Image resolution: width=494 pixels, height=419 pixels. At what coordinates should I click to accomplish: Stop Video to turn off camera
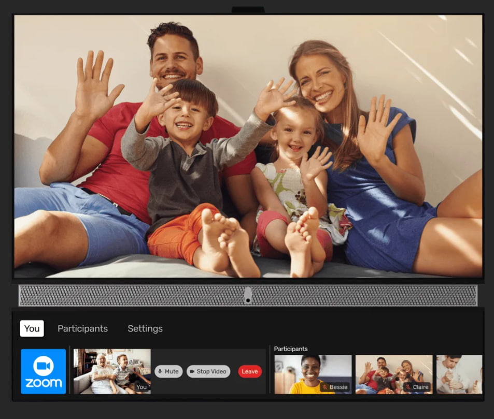click(208, 371)
